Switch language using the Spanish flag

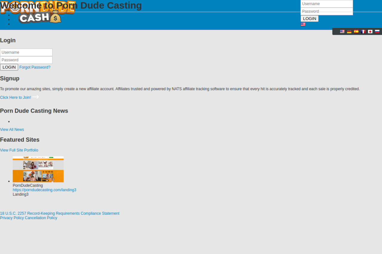click(x=356, y=32)
